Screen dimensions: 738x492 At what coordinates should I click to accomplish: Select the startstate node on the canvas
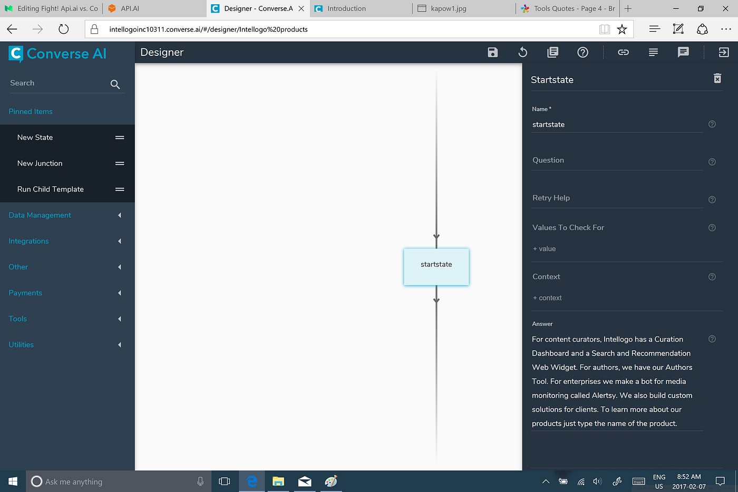coord(436,266)
